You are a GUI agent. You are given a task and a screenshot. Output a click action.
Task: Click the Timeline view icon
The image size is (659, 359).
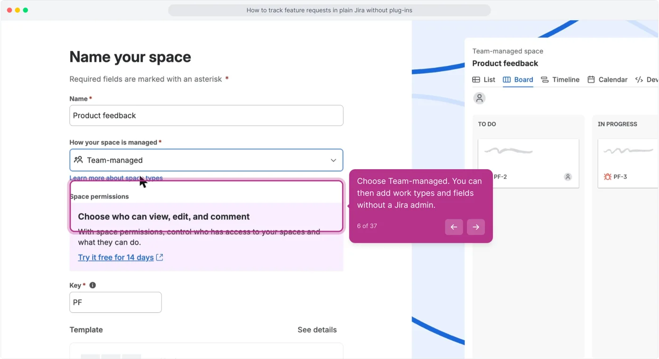tap(545, 80)
